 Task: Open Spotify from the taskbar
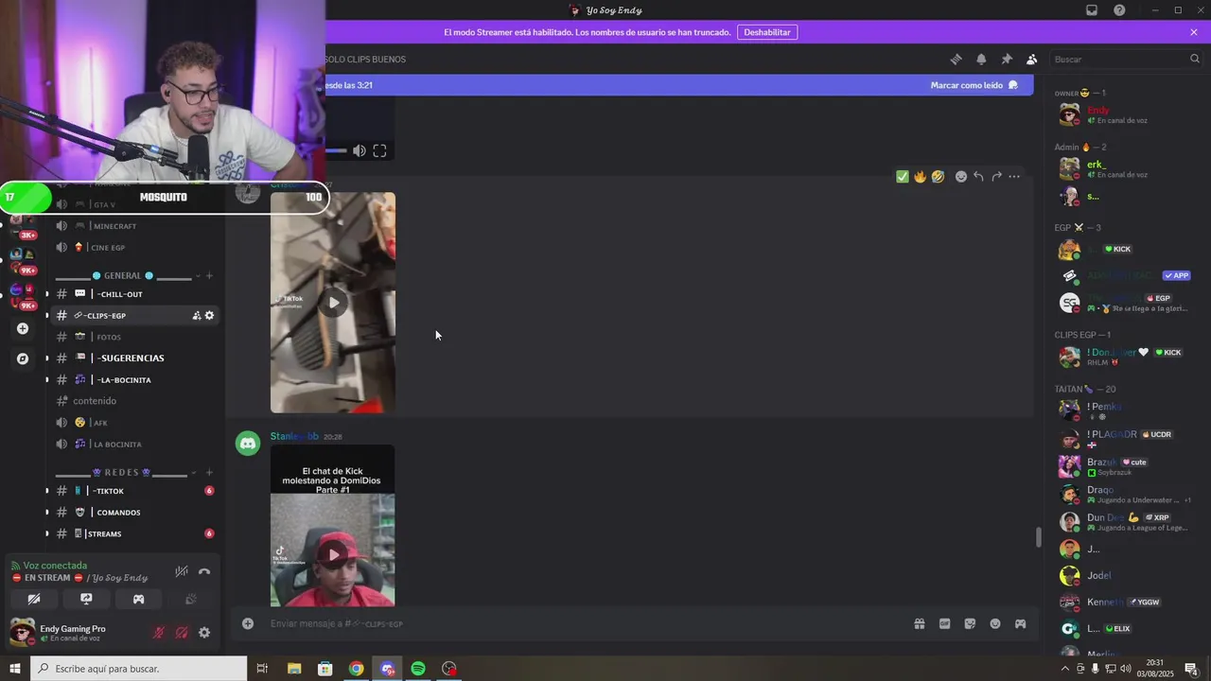coord(418,669)
